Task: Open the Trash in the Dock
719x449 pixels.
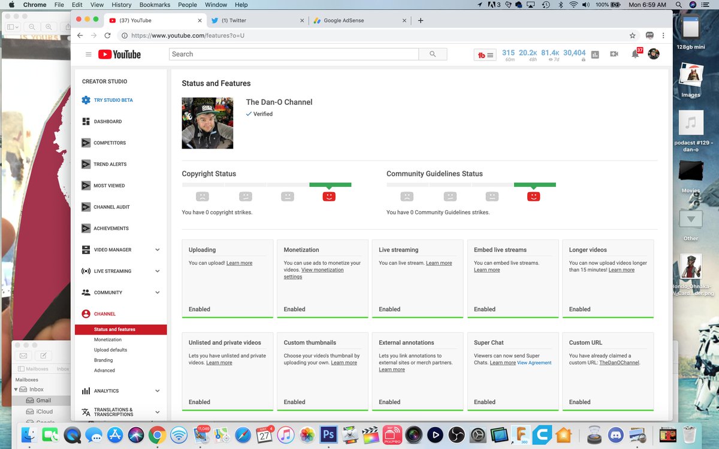Action: tap(689, 435)
